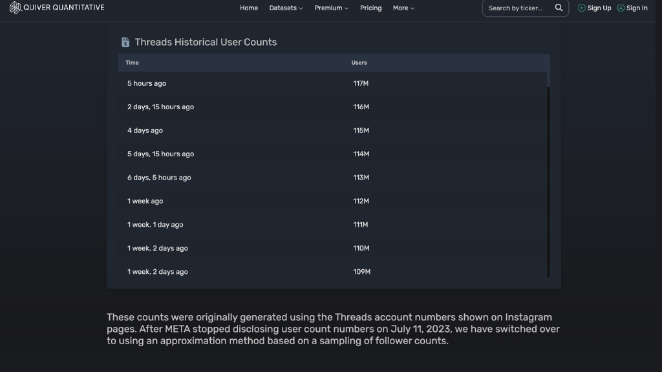This screenshot has width=662, height=372.
Task: Click the 113M users value
Action: click(361, 178)
